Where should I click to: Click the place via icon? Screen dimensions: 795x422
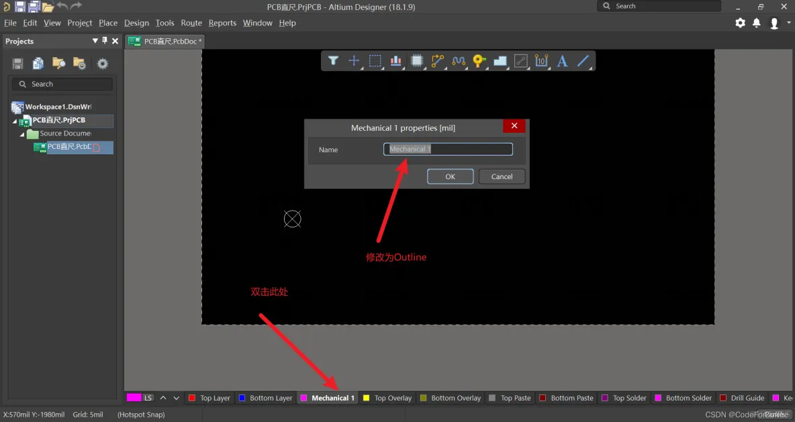(479, 61)
